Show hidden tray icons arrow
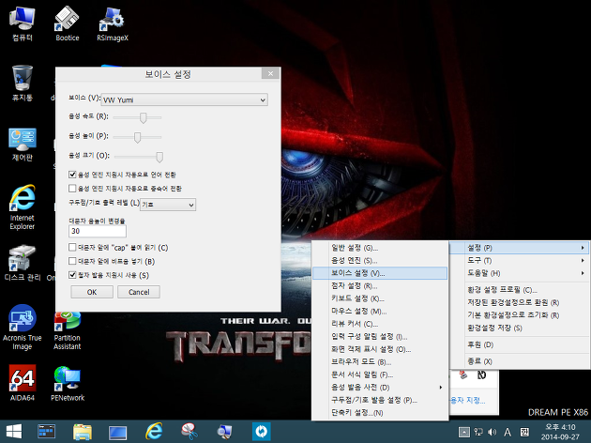 coord(464,432)
